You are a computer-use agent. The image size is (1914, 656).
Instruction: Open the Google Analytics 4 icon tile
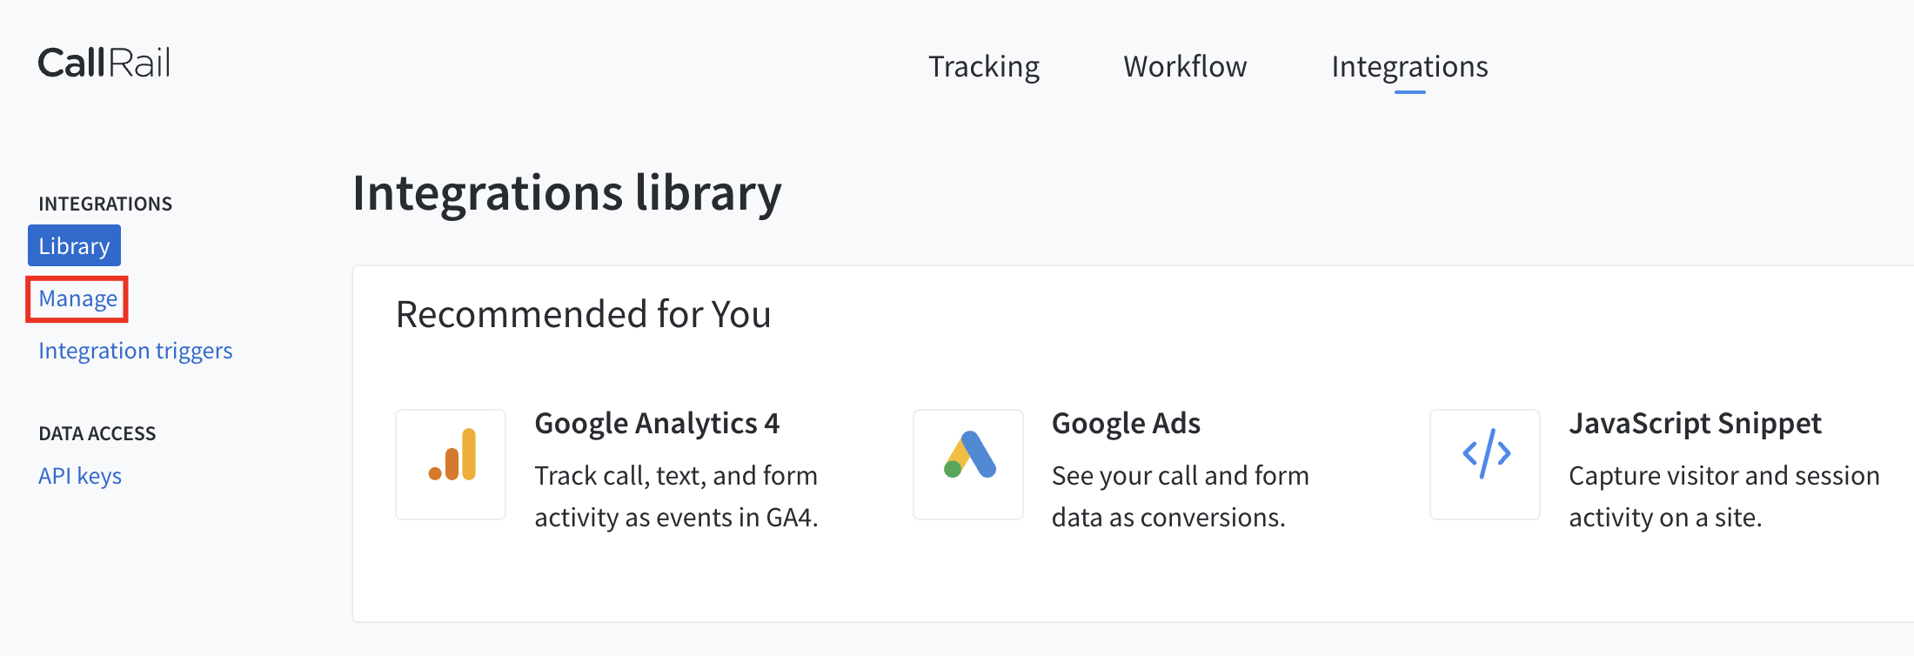pos(451,465)
